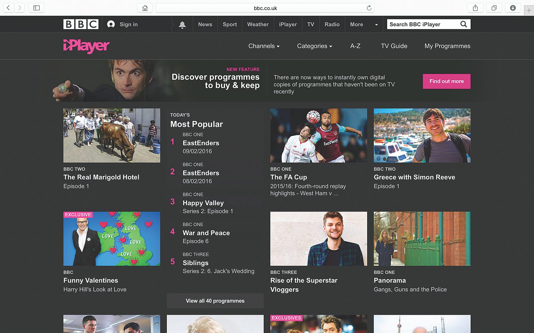534x333 pixels.
Task: Click the search magnifier icon
Action: [x=464, y=24]
